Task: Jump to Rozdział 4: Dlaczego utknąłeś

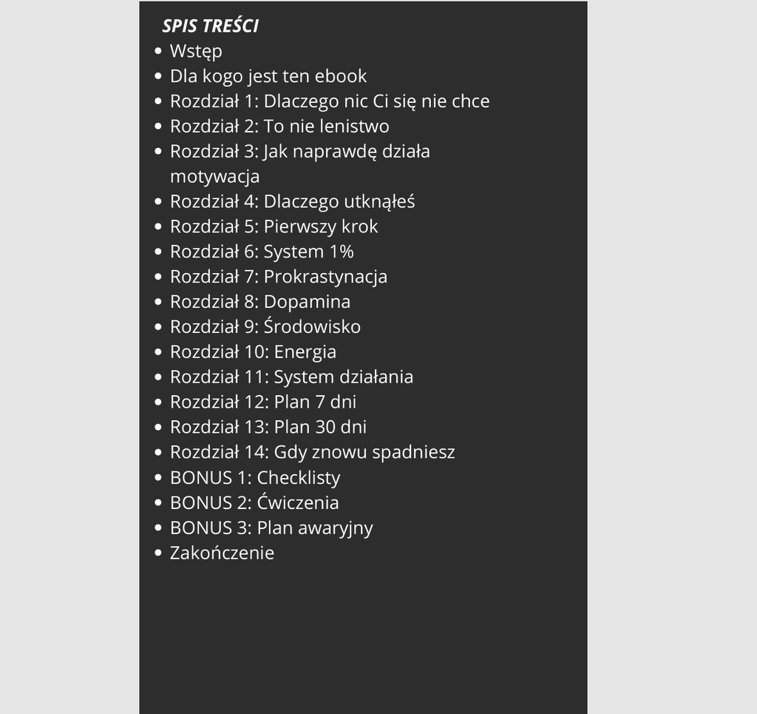Action: [x=293, y=201]
